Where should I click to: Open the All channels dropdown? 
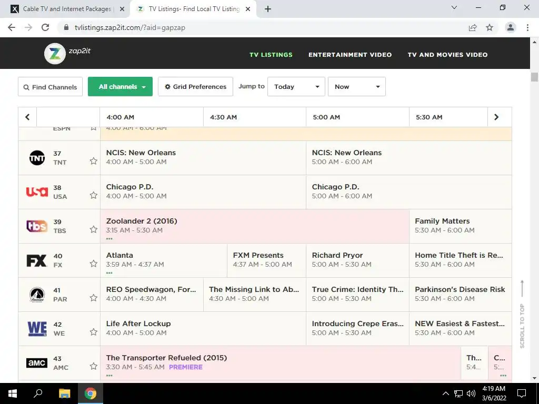click(x=121, y=87)
